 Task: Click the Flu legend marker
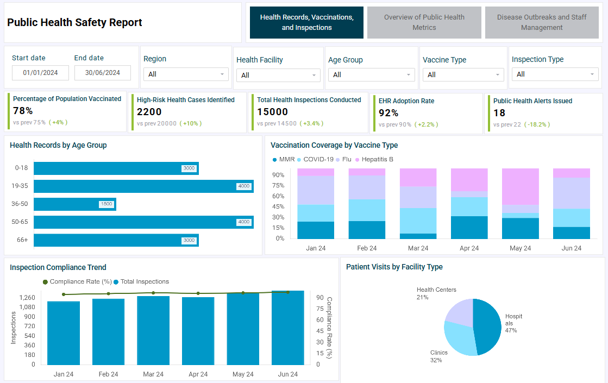pos(338,160)
